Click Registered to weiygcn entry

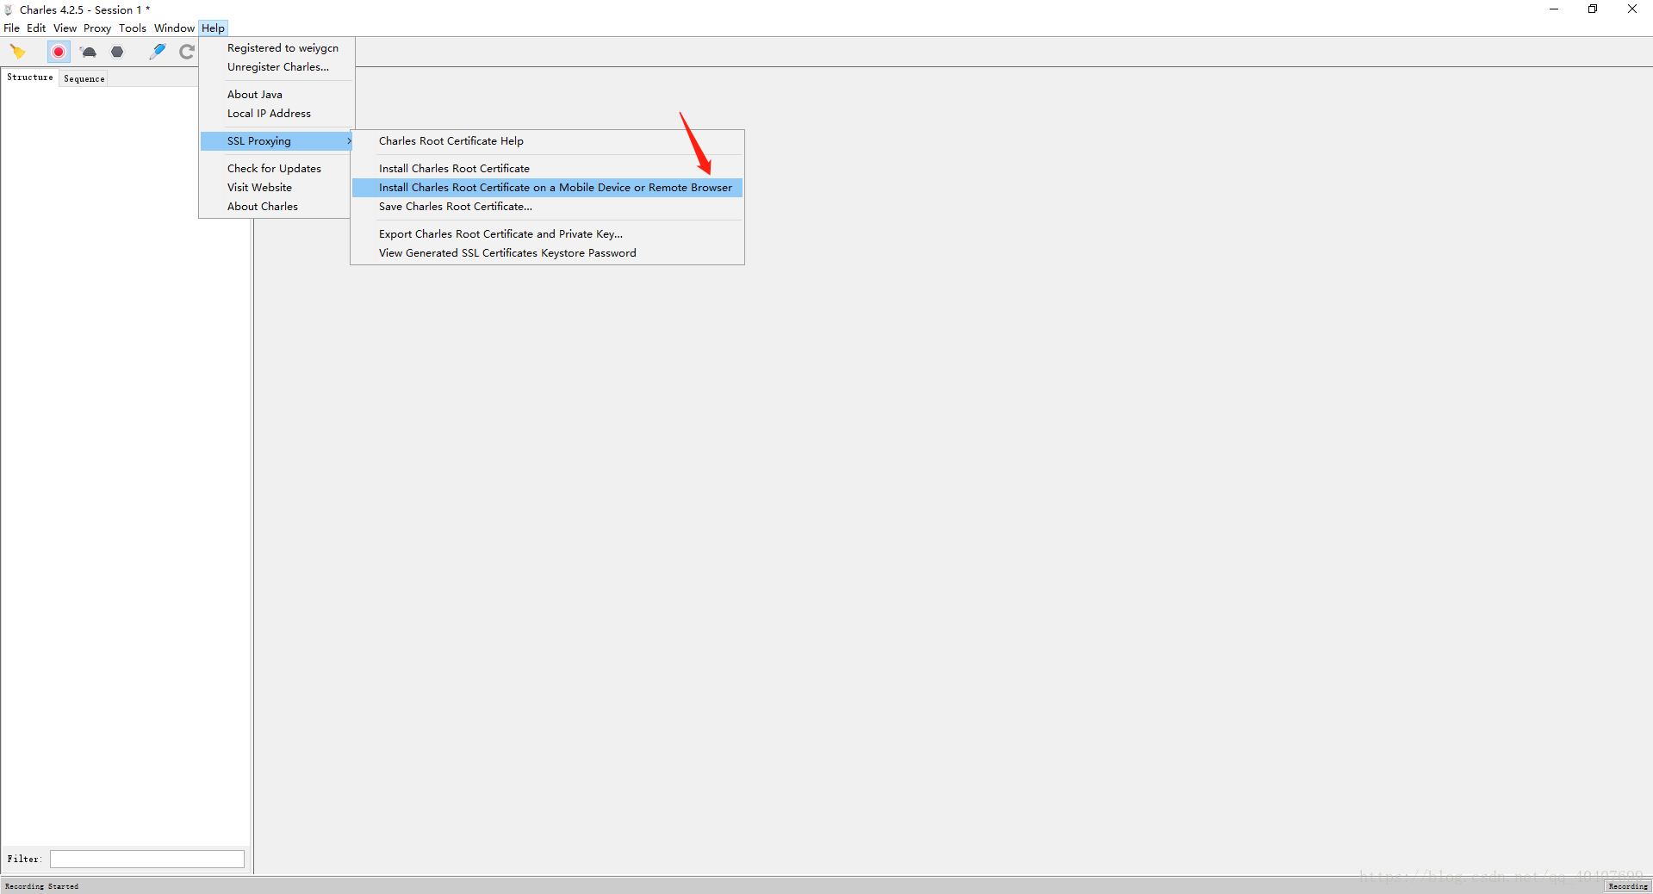[277, 47]
